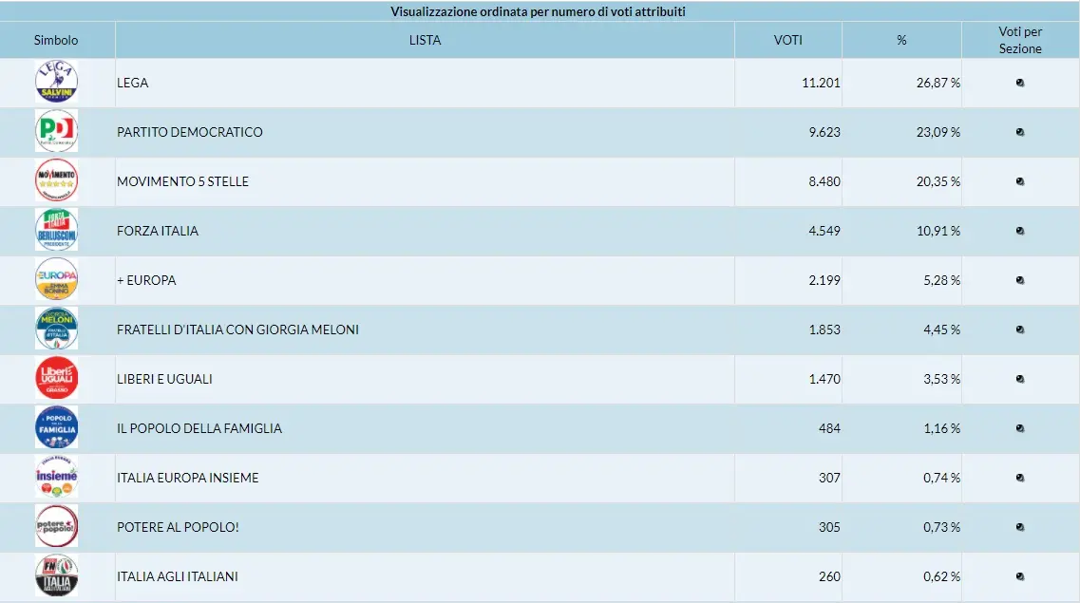The image size is (1080, 603).
Task: Open votes per section for POTERE AL POPOLO!
Action: [x=1020, y=527]
